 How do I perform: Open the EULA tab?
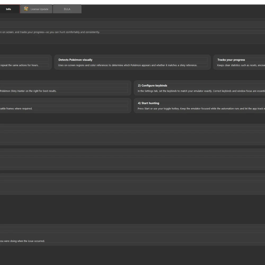tap(67, 9)
